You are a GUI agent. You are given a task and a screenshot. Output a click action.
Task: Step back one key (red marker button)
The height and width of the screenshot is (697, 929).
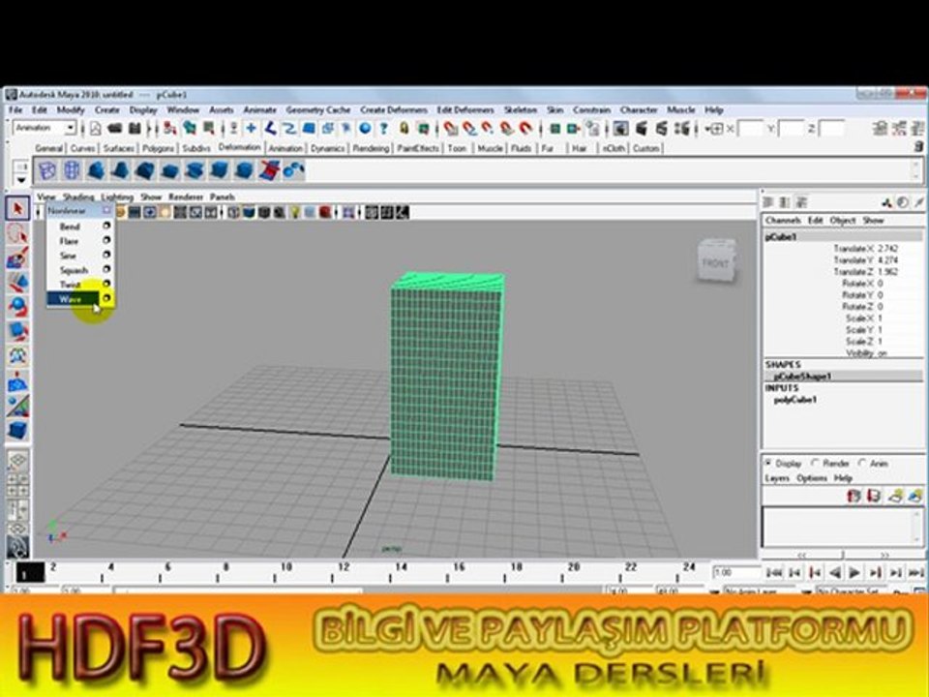pyautogui.click(x=815, y=572)
